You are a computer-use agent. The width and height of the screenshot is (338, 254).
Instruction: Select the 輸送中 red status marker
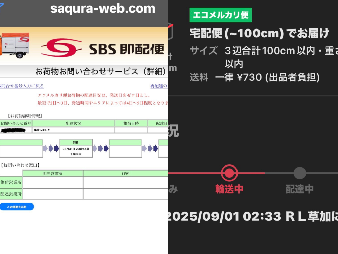pyautogui.click(x=229, y=173)
